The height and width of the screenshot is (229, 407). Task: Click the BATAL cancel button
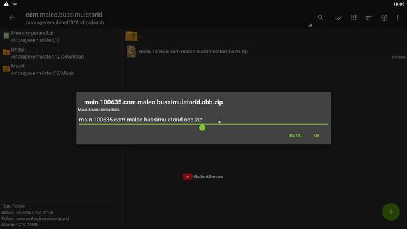pos(296,135)
